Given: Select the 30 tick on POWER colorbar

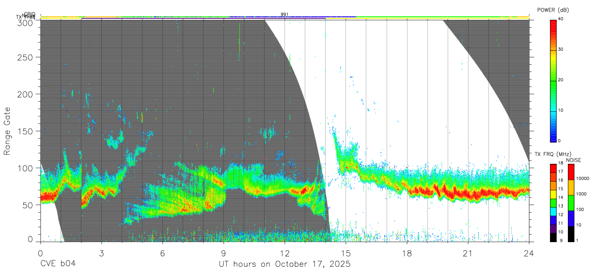Looking at the screenshot, I should (561, 49).
